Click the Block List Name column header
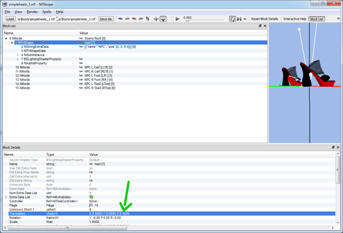This screenshot has width=343, height=233. pos(40,33)
